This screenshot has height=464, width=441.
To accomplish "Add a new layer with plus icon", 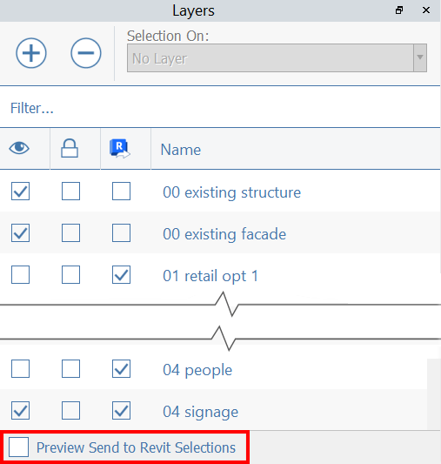I will pyautogui.click(x=31, y=53).
